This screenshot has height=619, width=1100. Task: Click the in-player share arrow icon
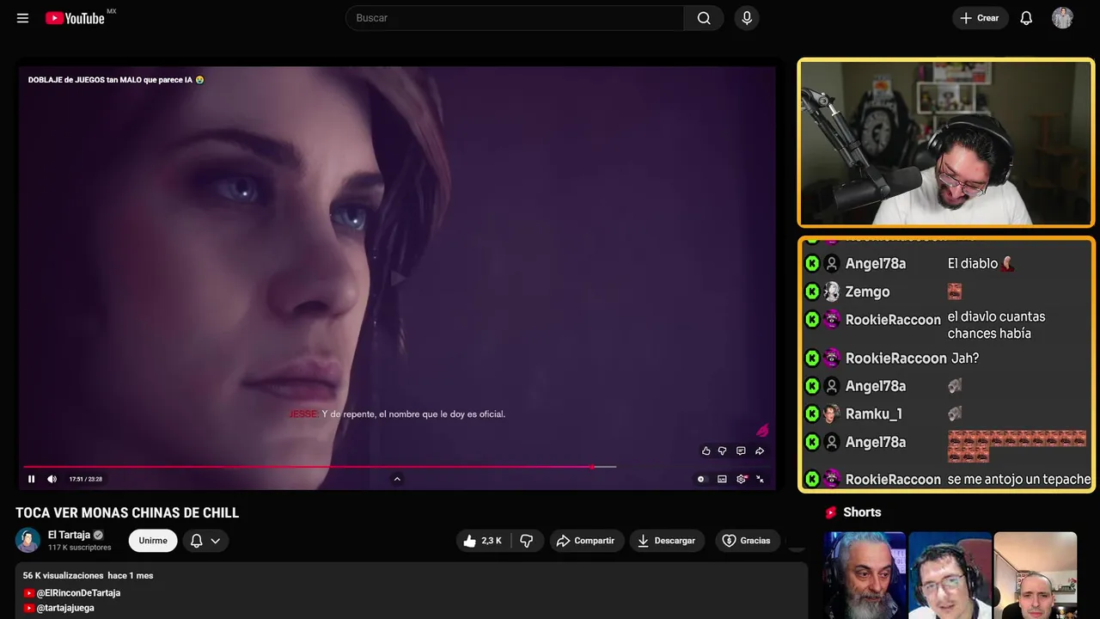click(x=760, y=450)
